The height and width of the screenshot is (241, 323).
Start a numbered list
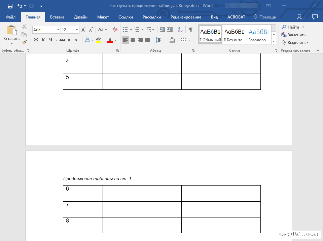tap(137, 30)
